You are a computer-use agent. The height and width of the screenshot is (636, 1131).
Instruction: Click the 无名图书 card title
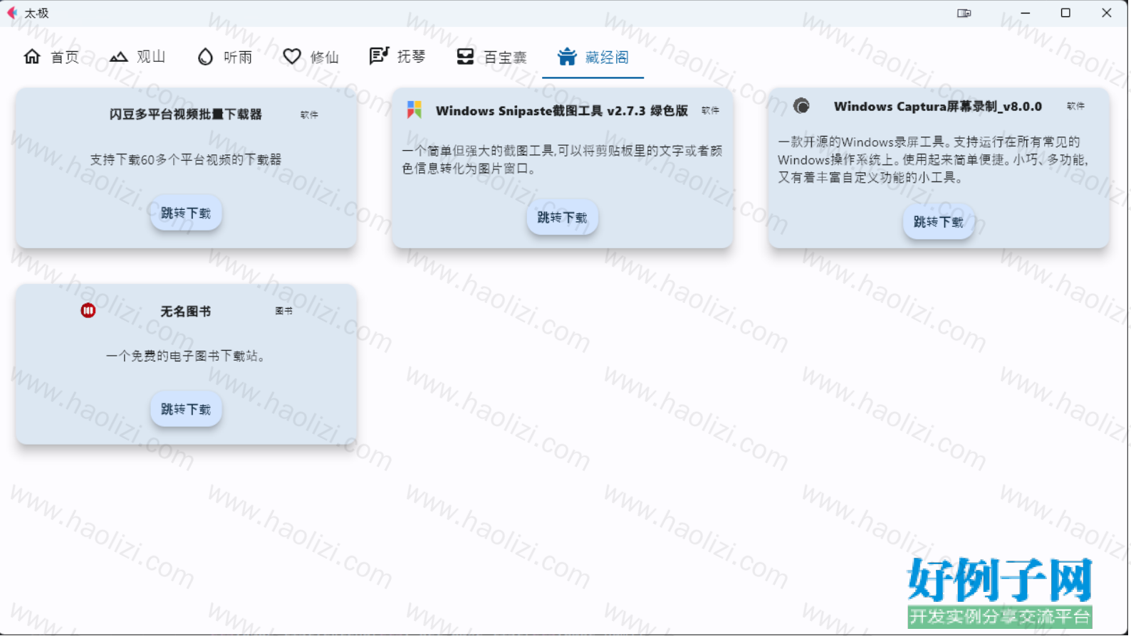pyautogui.click(x=186, y=311)
